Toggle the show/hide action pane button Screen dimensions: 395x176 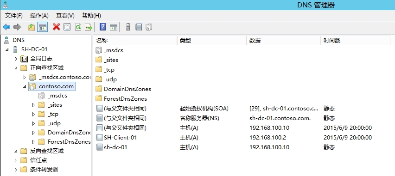[x=114, y=27]
